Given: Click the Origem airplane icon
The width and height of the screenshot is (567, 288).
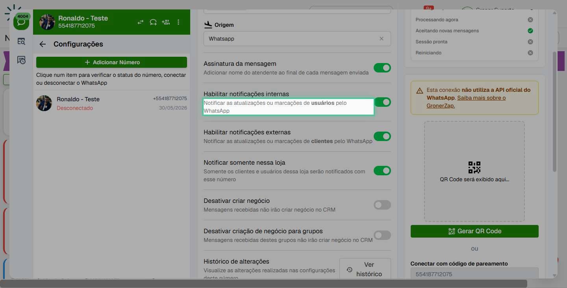Looking at the screenshot, I should click(208, 25).
